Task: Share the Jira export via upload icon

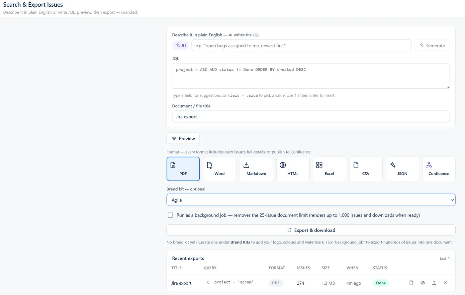Action: pyautogui.click(x=434, y=283)
